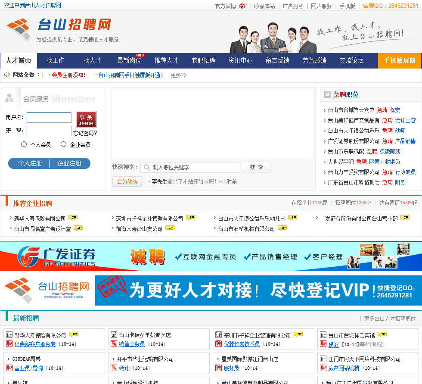
Task: Click VIP badge beside 广发证券股份有限公司台山营业部
Action: pyautogui.click(x=405, y=217)
